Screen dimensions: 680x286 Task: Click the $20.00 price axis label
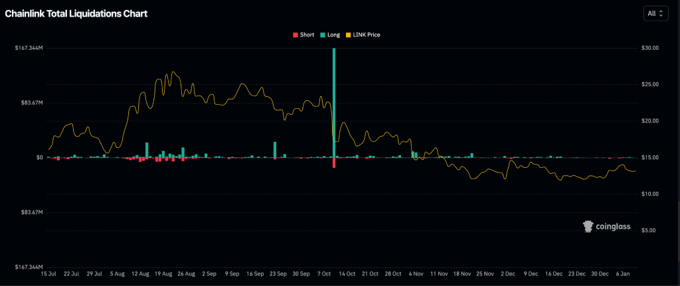pyautogui.click(x=650, y=121)
